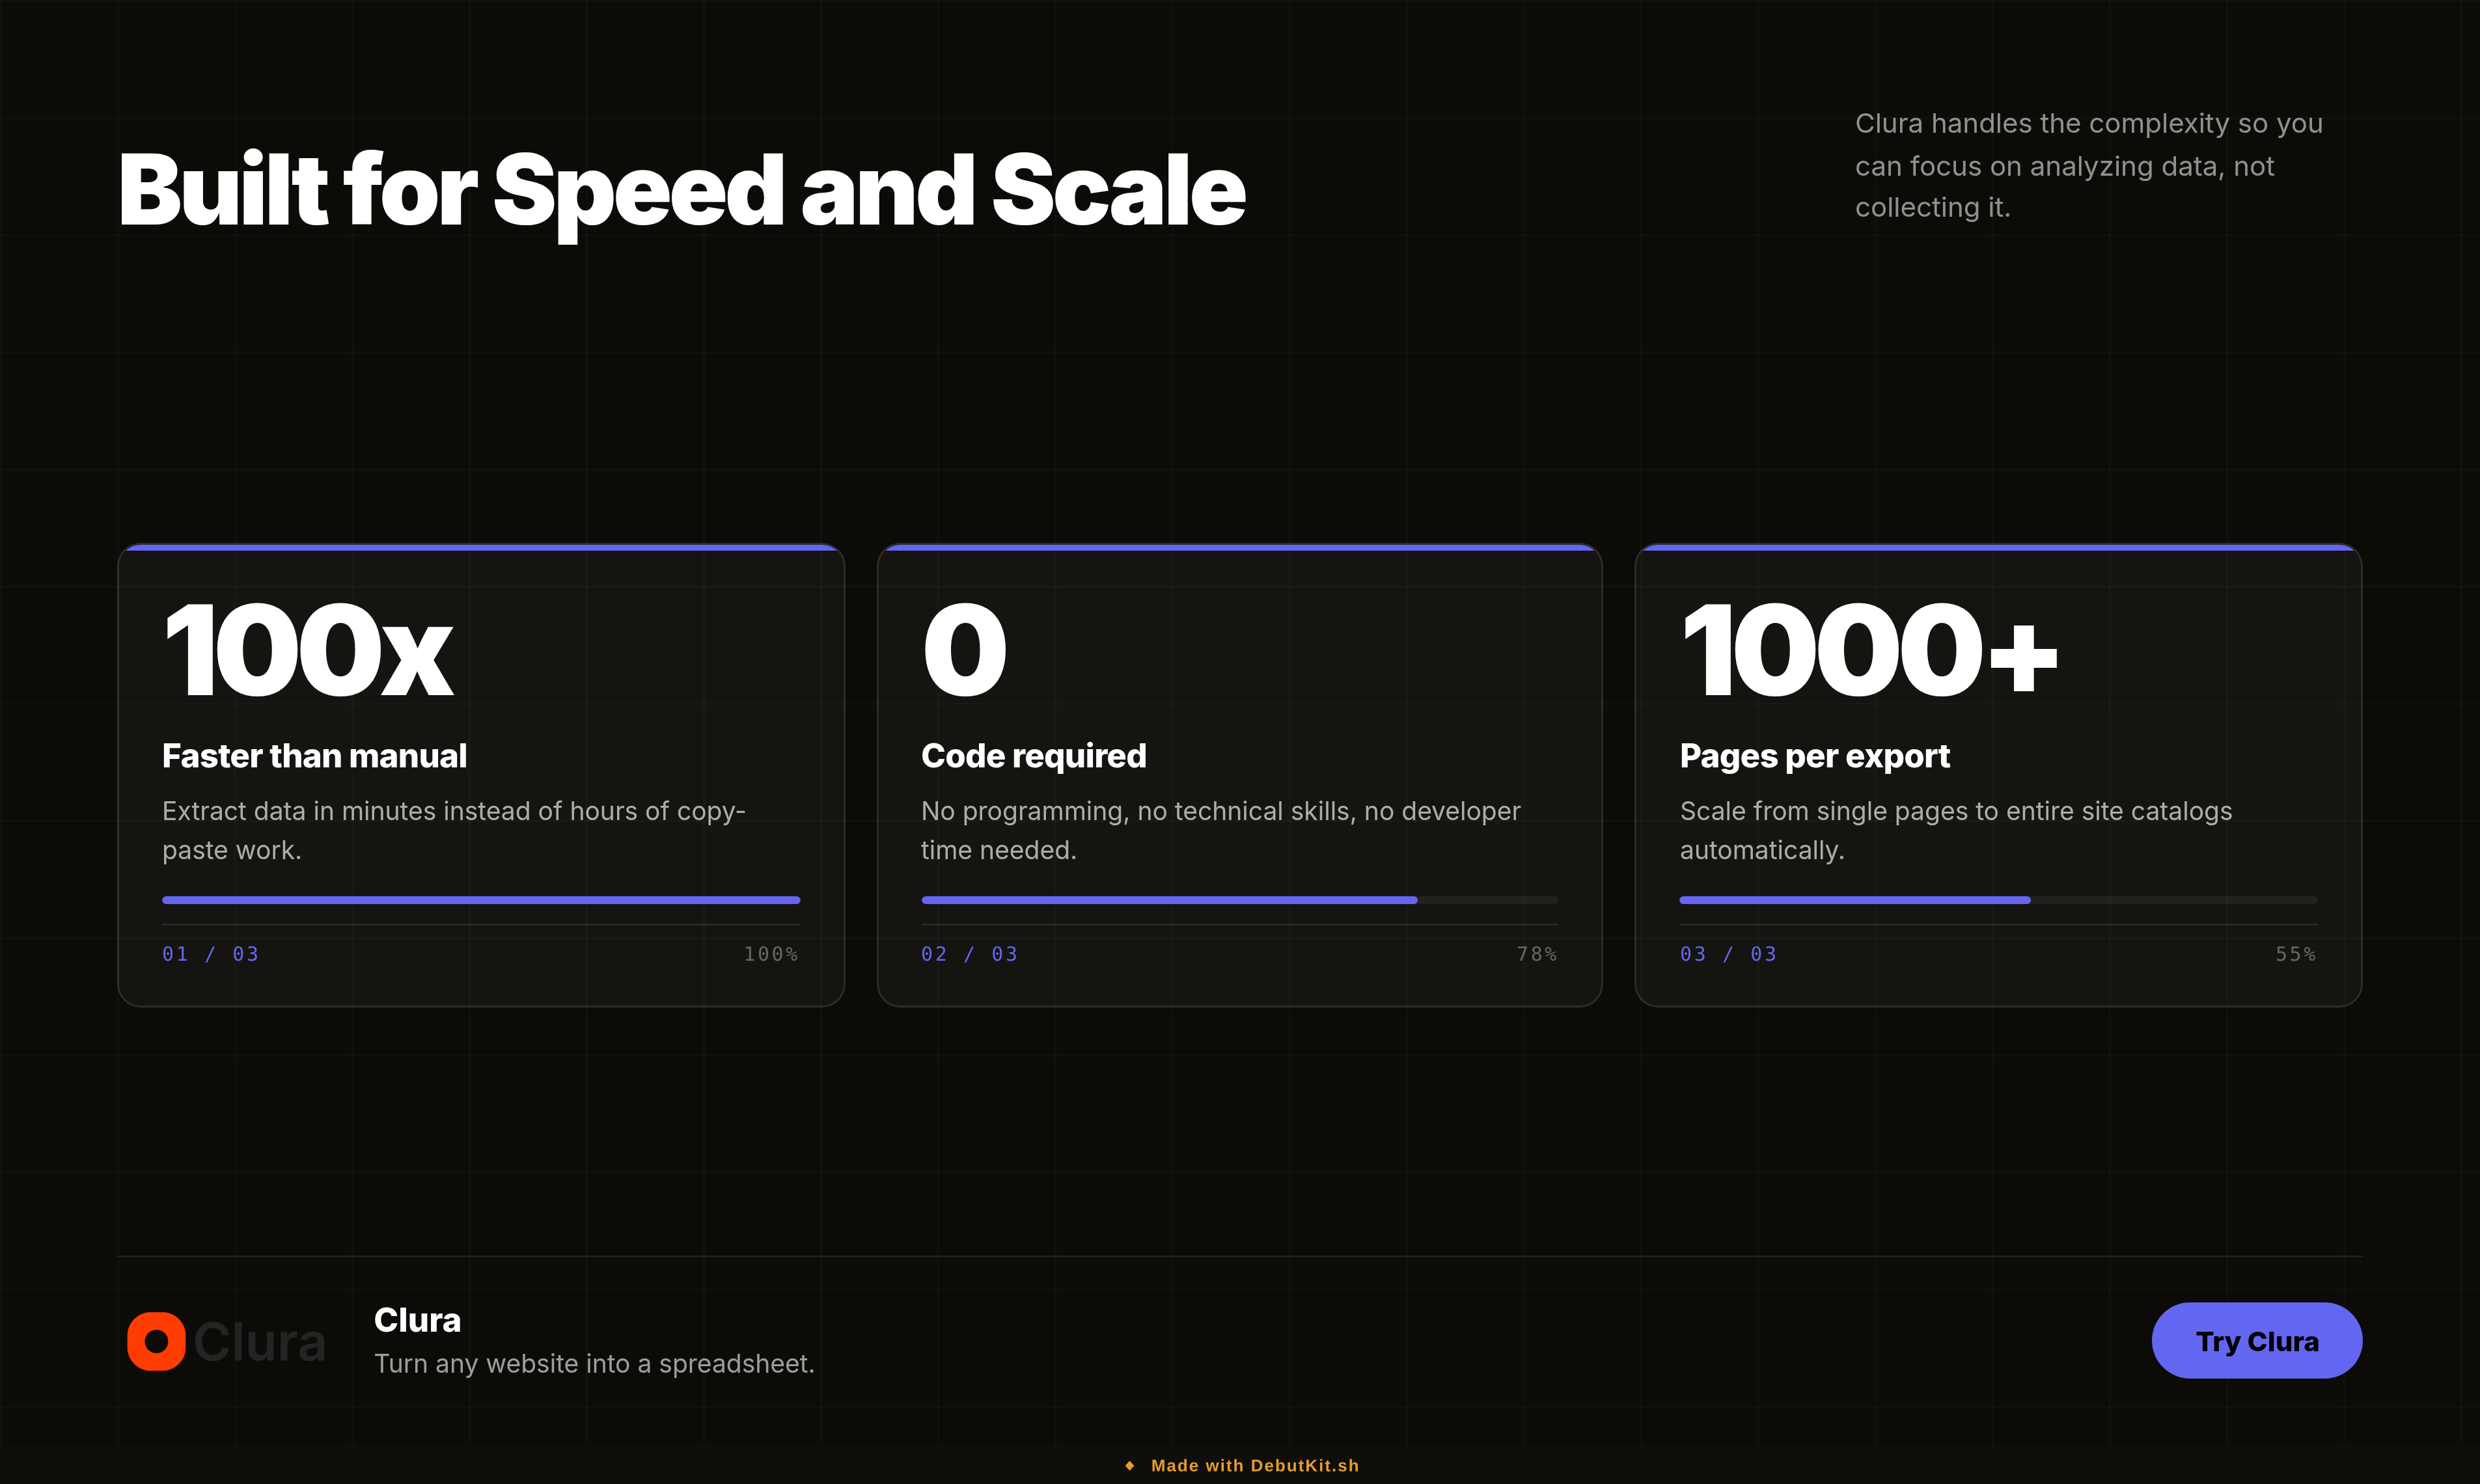Click the gray Clura wordmark text
Image resolution: width=2480 pixels, height=1484 pixels.
(260, 1342)
